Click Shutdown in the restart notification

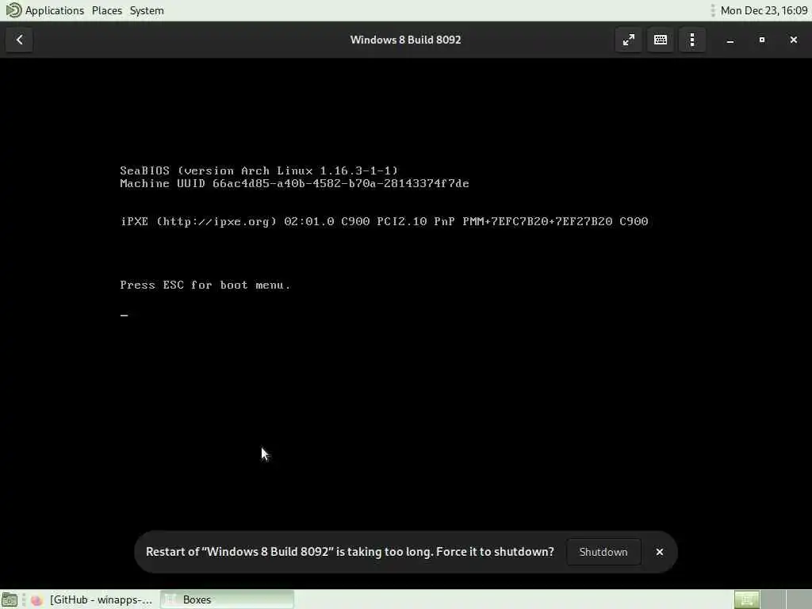pos(603,552)
